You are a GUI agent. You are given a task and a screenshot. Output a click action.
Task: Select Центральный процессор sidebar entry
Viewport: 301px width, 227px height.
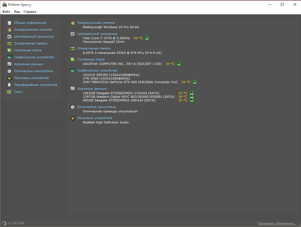pyautogui.click(x=34, y=36)
